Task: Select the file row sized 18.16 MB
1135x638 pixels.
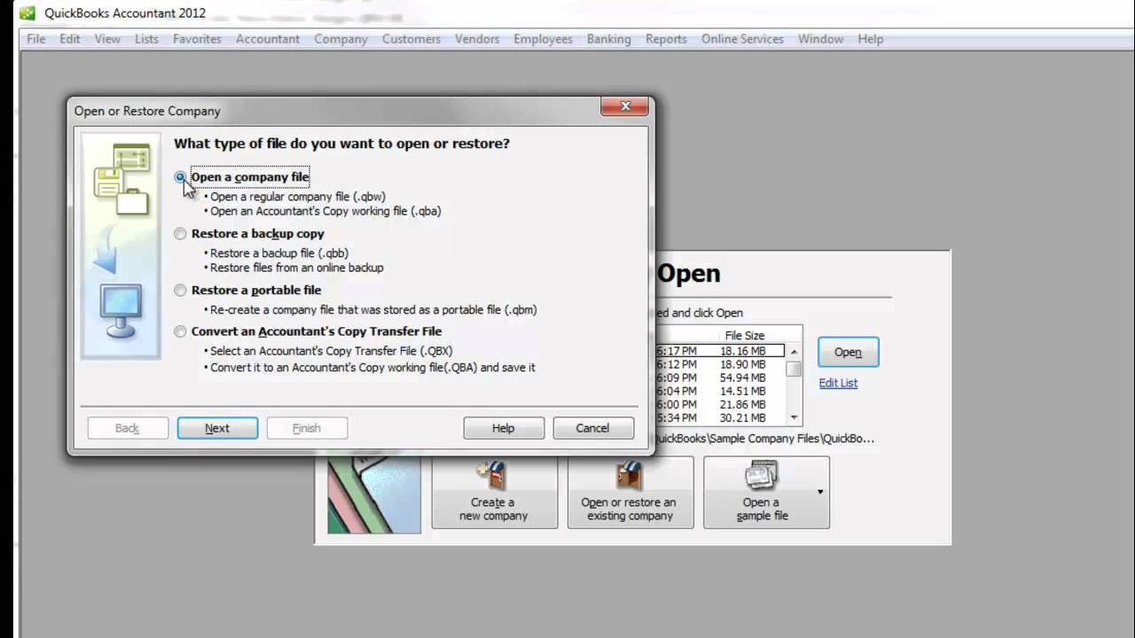Action: [x=720, y=351]
